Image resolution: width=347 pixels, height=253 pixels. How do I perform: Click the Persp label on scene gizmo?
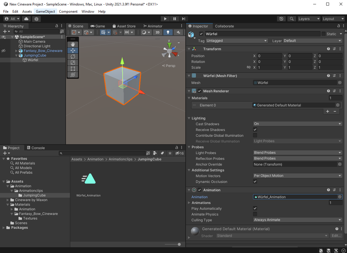[x=169, y=66]
